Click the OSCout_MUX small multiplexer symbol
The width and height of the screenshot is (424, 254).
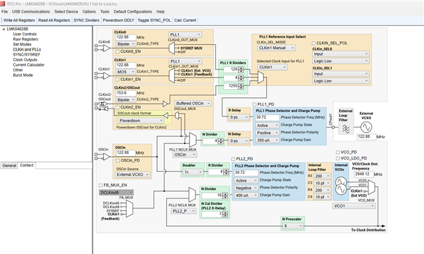[177, 116]
